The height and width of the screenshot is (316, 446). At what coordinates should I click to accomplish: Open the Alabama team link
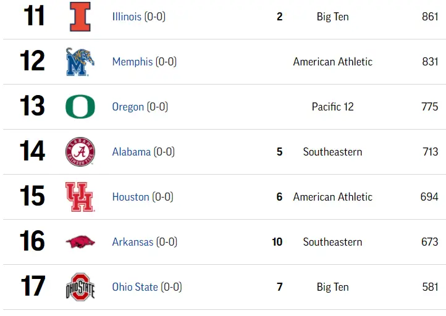coord(131,152)
